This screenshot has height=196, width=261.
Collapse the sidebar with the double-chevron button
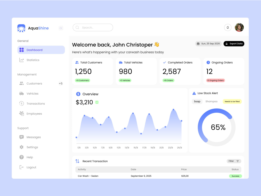tap(61, 28)
